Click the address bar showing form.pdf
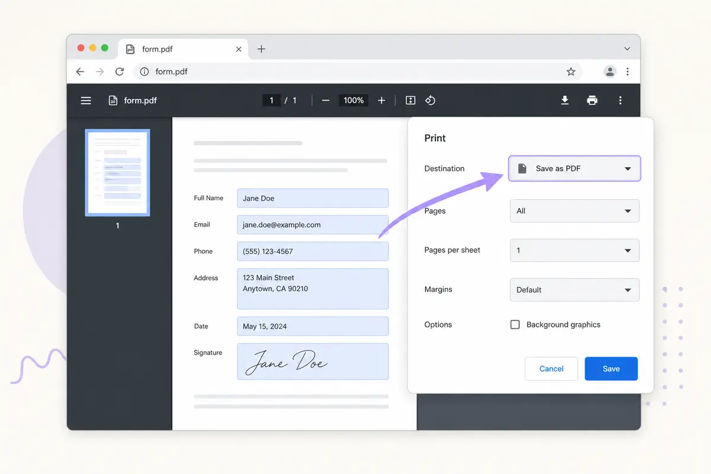 [x=358, y=72]
